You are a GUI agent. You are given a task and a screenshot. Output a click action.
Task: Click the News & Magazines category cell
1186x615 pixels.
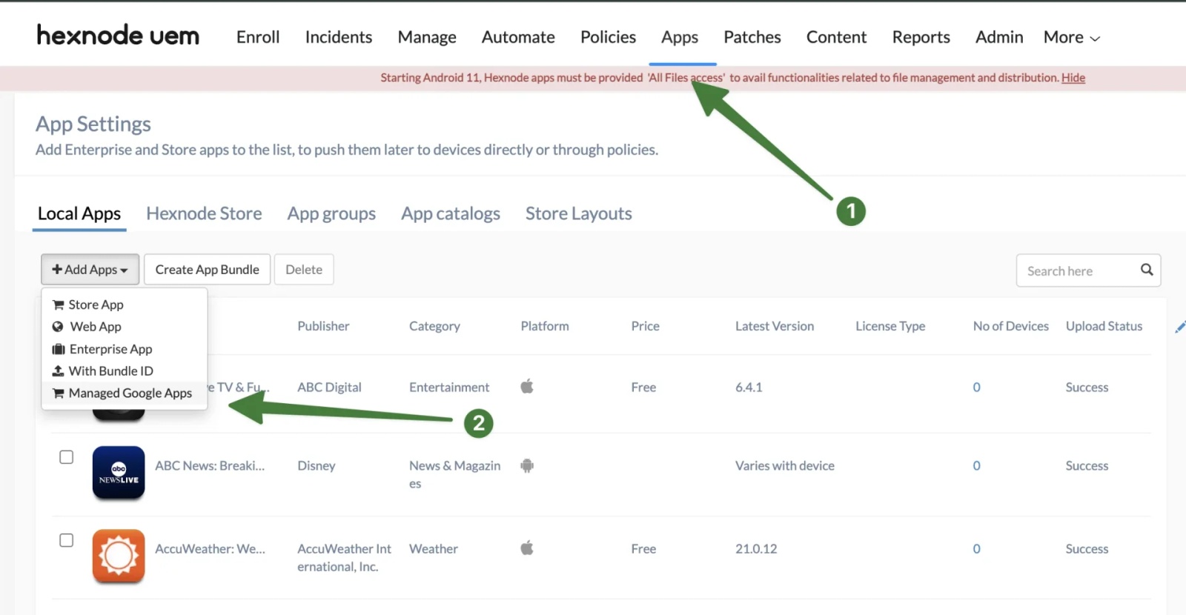tap(454, 474)
